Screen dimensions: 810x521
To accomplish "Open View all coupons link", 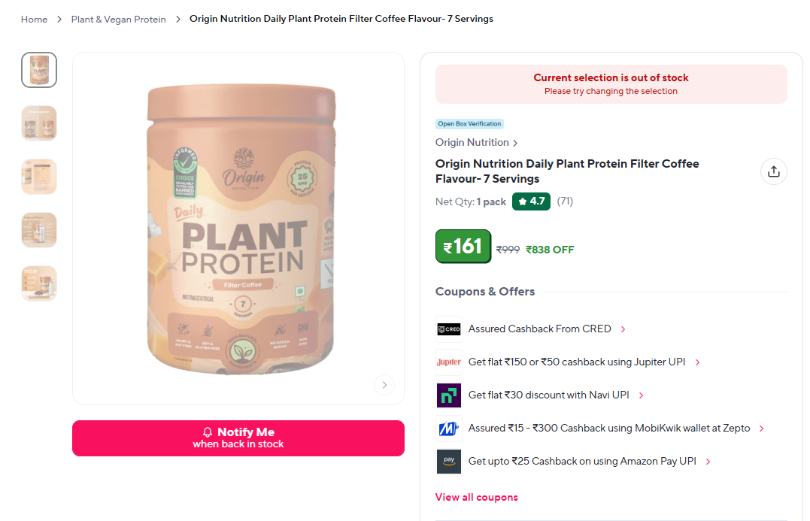I will coord(476,497).
